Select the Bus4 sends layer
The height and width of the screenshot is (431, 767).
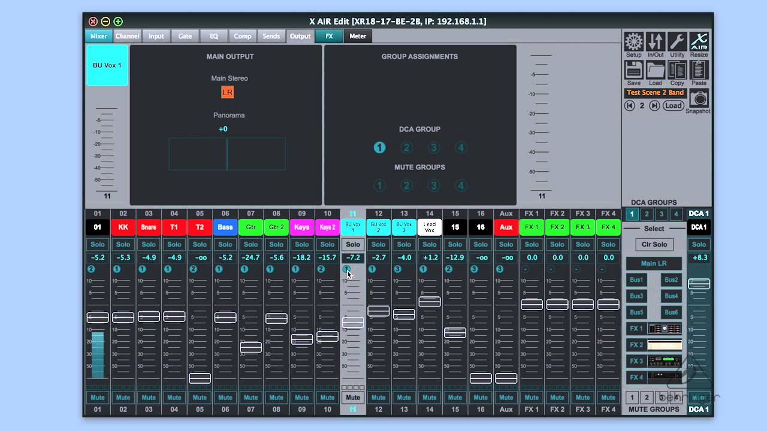672,296
